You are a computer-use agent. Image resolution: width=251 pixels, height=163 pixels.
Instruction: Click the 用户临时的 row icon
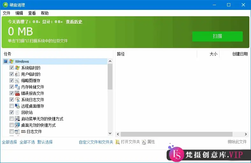17,74
